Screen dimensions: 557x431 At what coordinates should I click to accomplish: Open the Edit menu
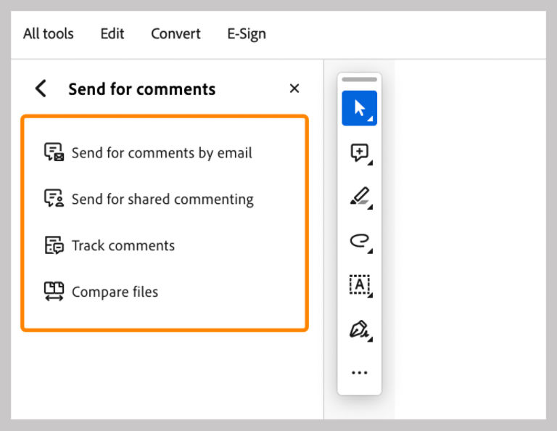112,34
